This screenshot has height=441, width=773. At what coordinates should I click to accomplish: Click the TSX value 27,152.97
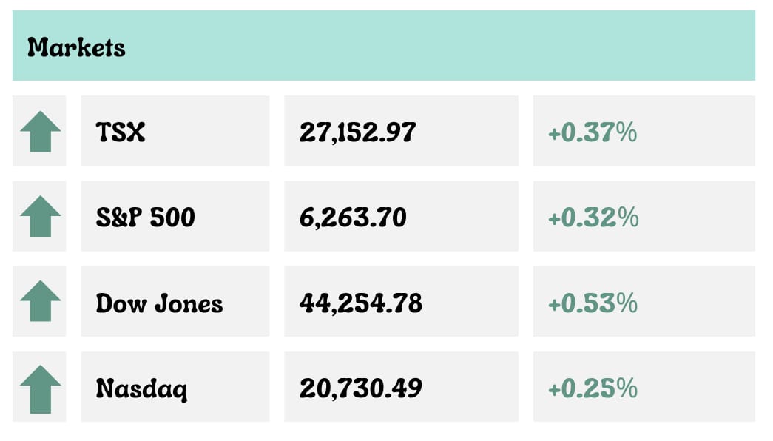pyautogui.click(x=358, y=132)
